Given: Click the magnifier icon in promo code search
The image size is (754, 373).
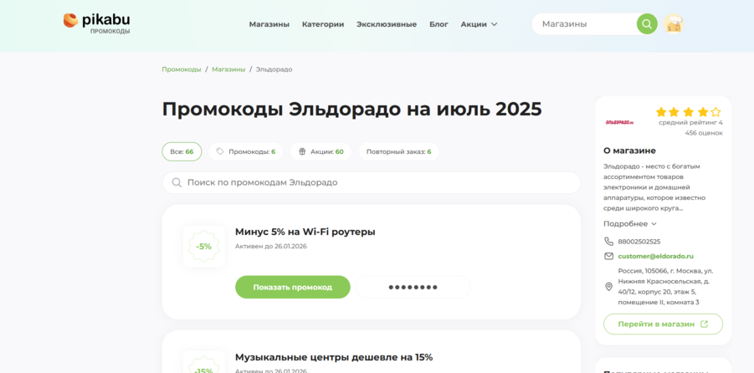Looking at the screenshot, I should pyautogui.click(x=177, y=182).
